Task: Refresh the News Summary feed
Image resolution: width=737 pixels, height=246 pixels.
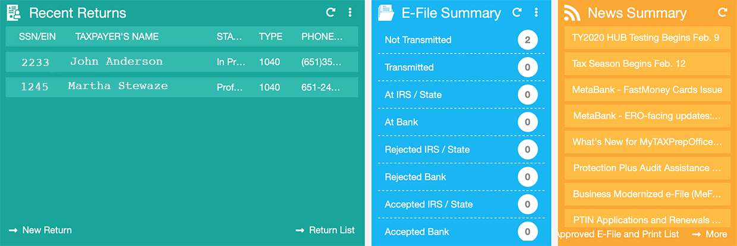Action: click(723, 12)
